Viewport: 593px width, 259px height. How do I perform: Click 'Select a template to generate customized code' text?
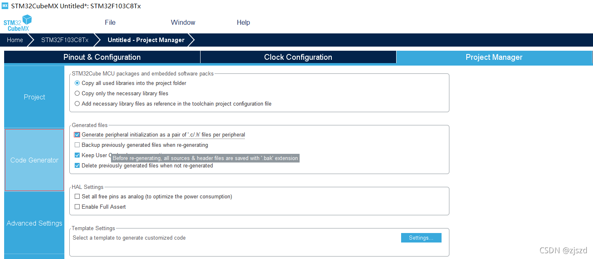(129, 238)
